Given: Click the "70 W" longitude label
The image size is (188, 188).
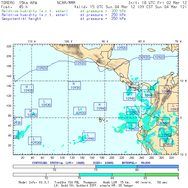Looking at the screenshot, I should [x=178, y=41].
